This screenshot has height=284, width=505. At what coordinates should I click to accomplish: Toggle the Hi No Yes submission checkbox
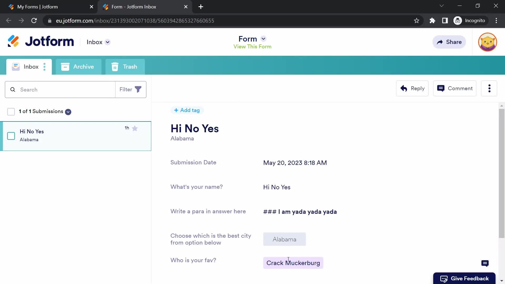click(11, 136)
